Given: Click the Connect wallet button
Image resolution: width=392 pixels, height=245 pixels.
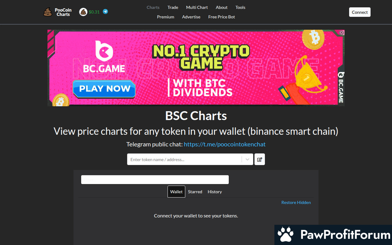Looking at the screenshot, I should (360, 12).
